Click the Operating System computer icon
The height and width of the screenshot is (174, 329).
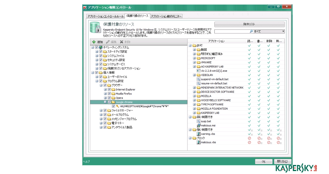click(101, 48)
